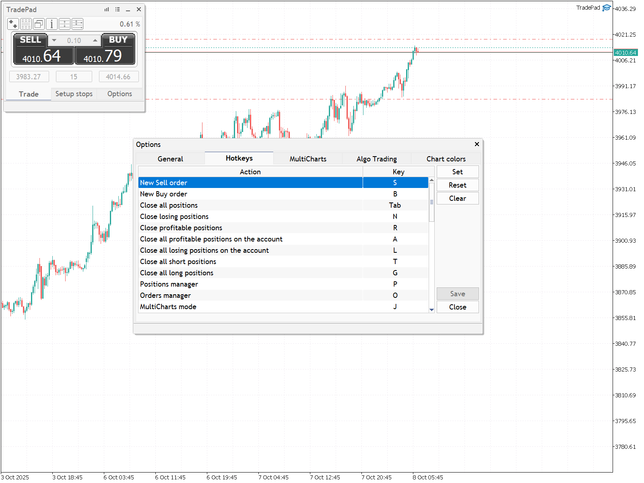This screenshot has height=483, width=644.
Task: Open the Algo Trading tab
Action: 377,159
